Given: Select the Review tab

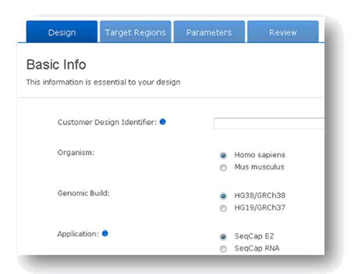Looking at the screenshot, I should coord(283,33).
